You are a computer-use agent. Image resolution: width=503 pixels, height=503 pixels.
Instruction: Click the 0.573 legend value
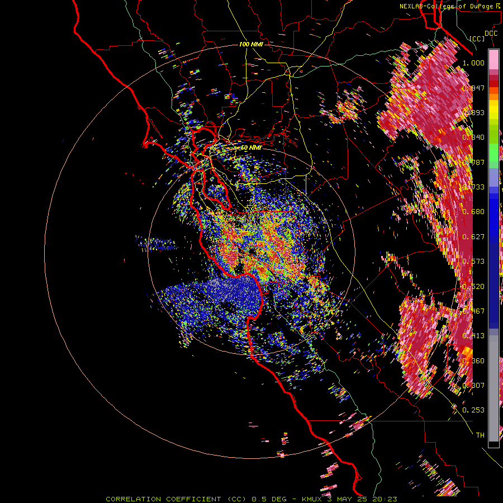tap(473, 262)
